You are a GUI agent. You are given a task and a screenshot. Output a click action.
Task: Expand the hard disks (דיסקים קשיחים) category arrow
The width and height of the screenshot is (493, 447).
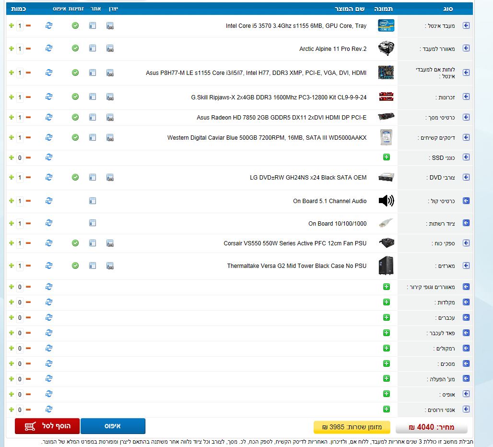coord(466,138)
